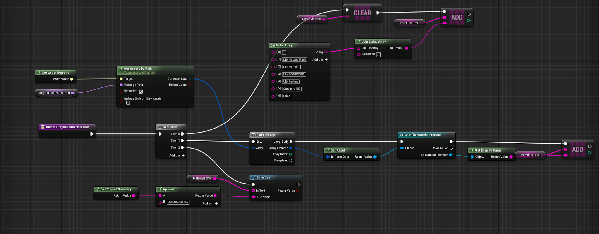This screenshot has height=234, width=599.
Task: Select the ForEachLoop node title
Action: [x=266, y=135]
